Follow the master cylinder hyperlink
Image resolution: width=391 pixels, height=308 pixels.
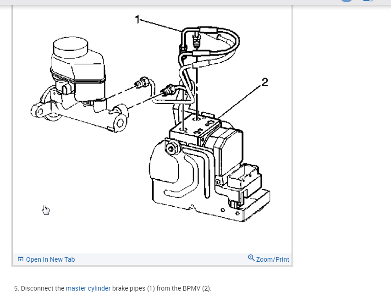(x=88, y=288)
